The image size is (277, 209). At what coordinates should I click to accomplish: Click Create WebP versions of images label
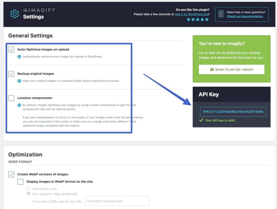[43, 174]
